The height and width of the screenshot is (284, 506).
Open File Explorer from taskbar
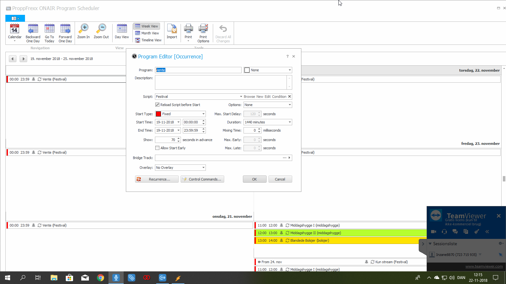[x=54, y=278]
